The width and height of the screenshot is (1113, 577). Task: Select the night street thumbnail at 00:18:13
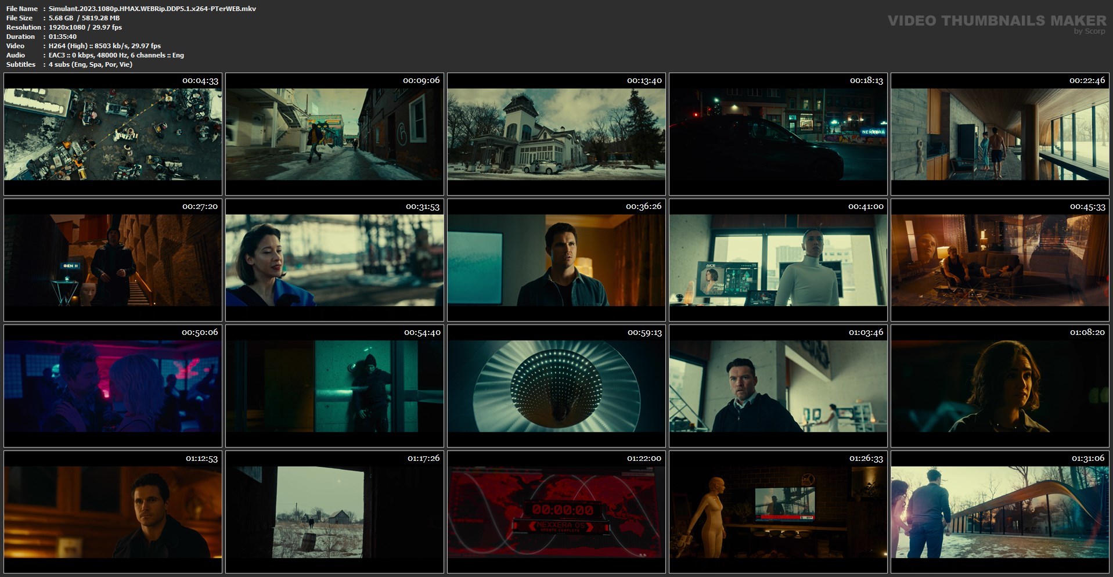click(x=778, y=134)
